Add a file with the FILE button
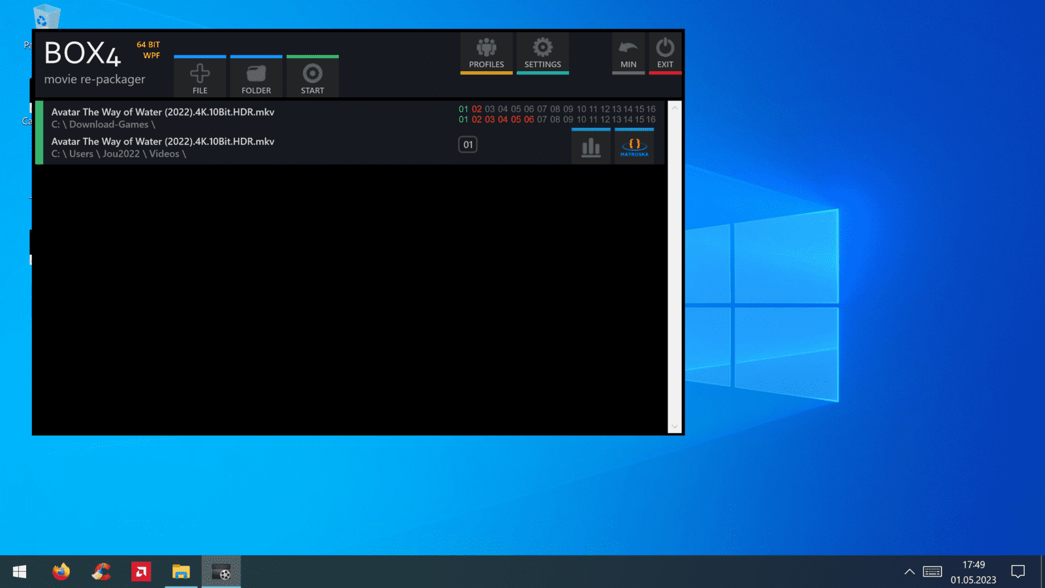1045x588 pixels. point(200,77)
